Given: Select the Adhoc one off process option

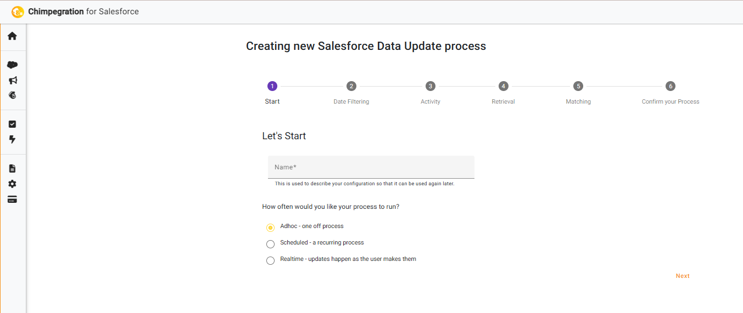Looking at the screenshot, I should [270, 227].
